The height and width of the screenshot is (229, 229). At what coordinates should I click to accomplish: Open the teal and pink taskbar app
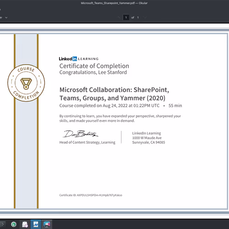click(x=47, y=224)
